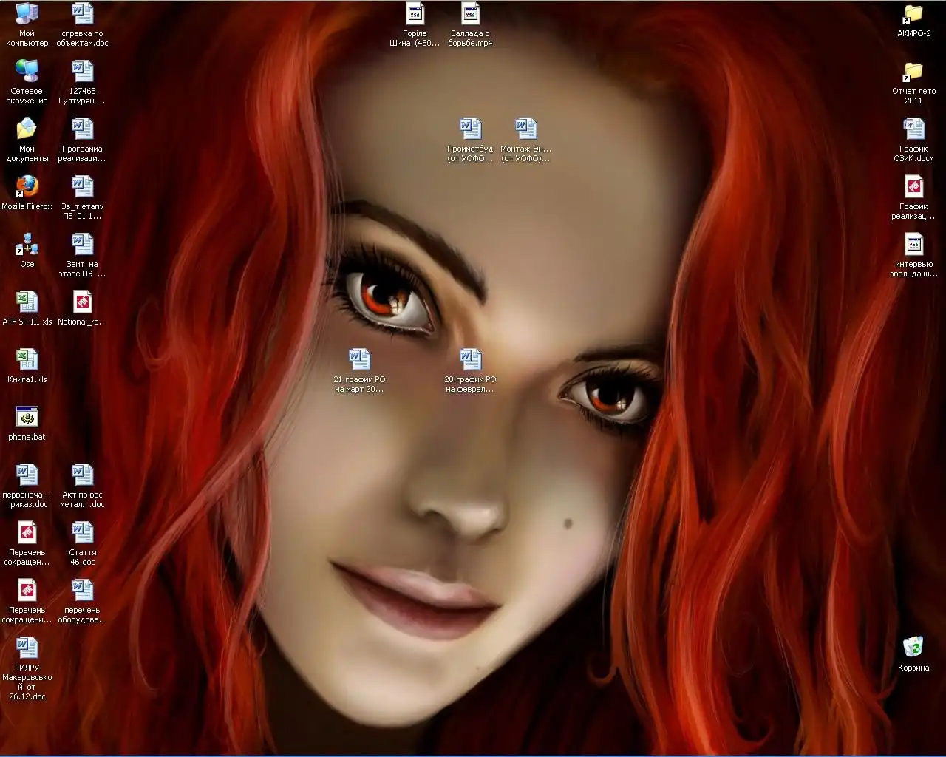946x757 pixels.
Task: Select ГИЯРУ Макаровського от 26.12.doc
Action: (27, 668)
